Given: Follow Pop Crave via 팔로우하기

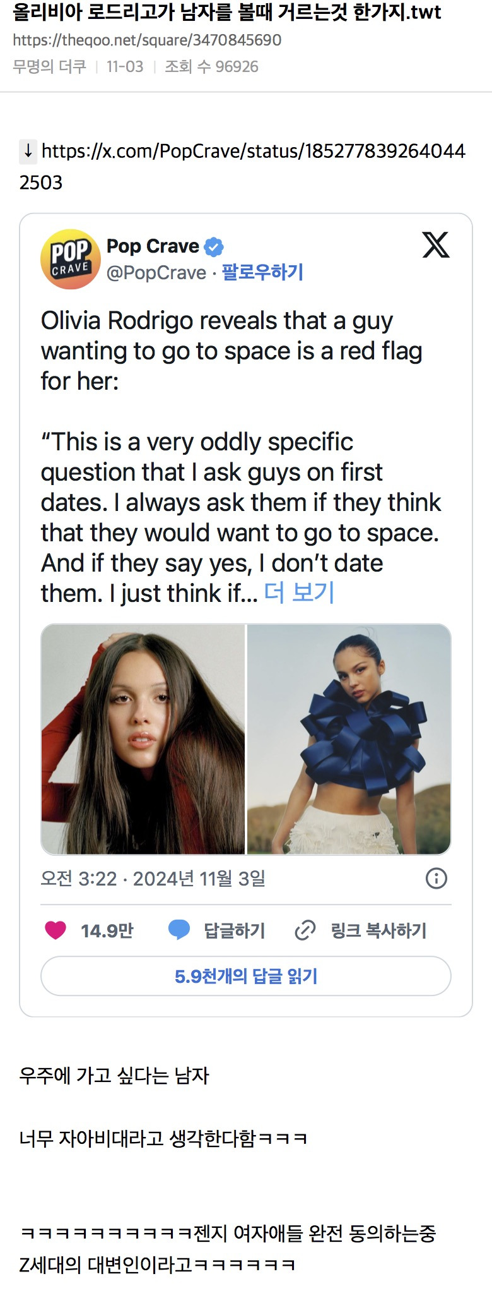Looking at the screenshot, I should coord(262,272).
